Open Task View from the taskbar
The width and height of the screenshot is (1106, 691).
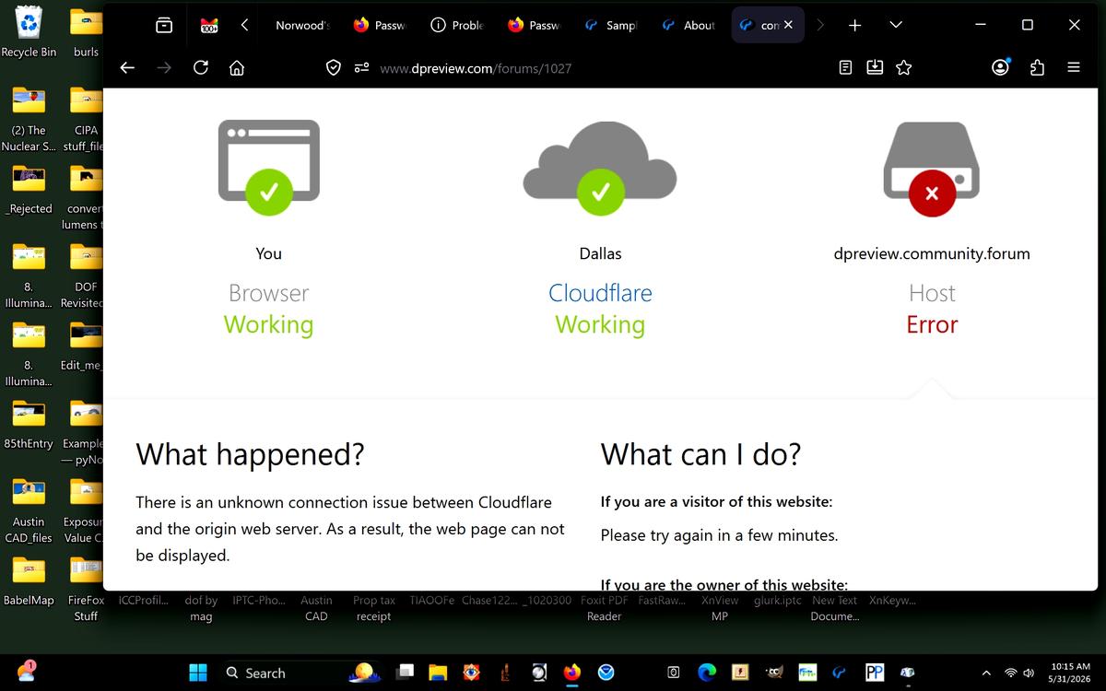405,673
